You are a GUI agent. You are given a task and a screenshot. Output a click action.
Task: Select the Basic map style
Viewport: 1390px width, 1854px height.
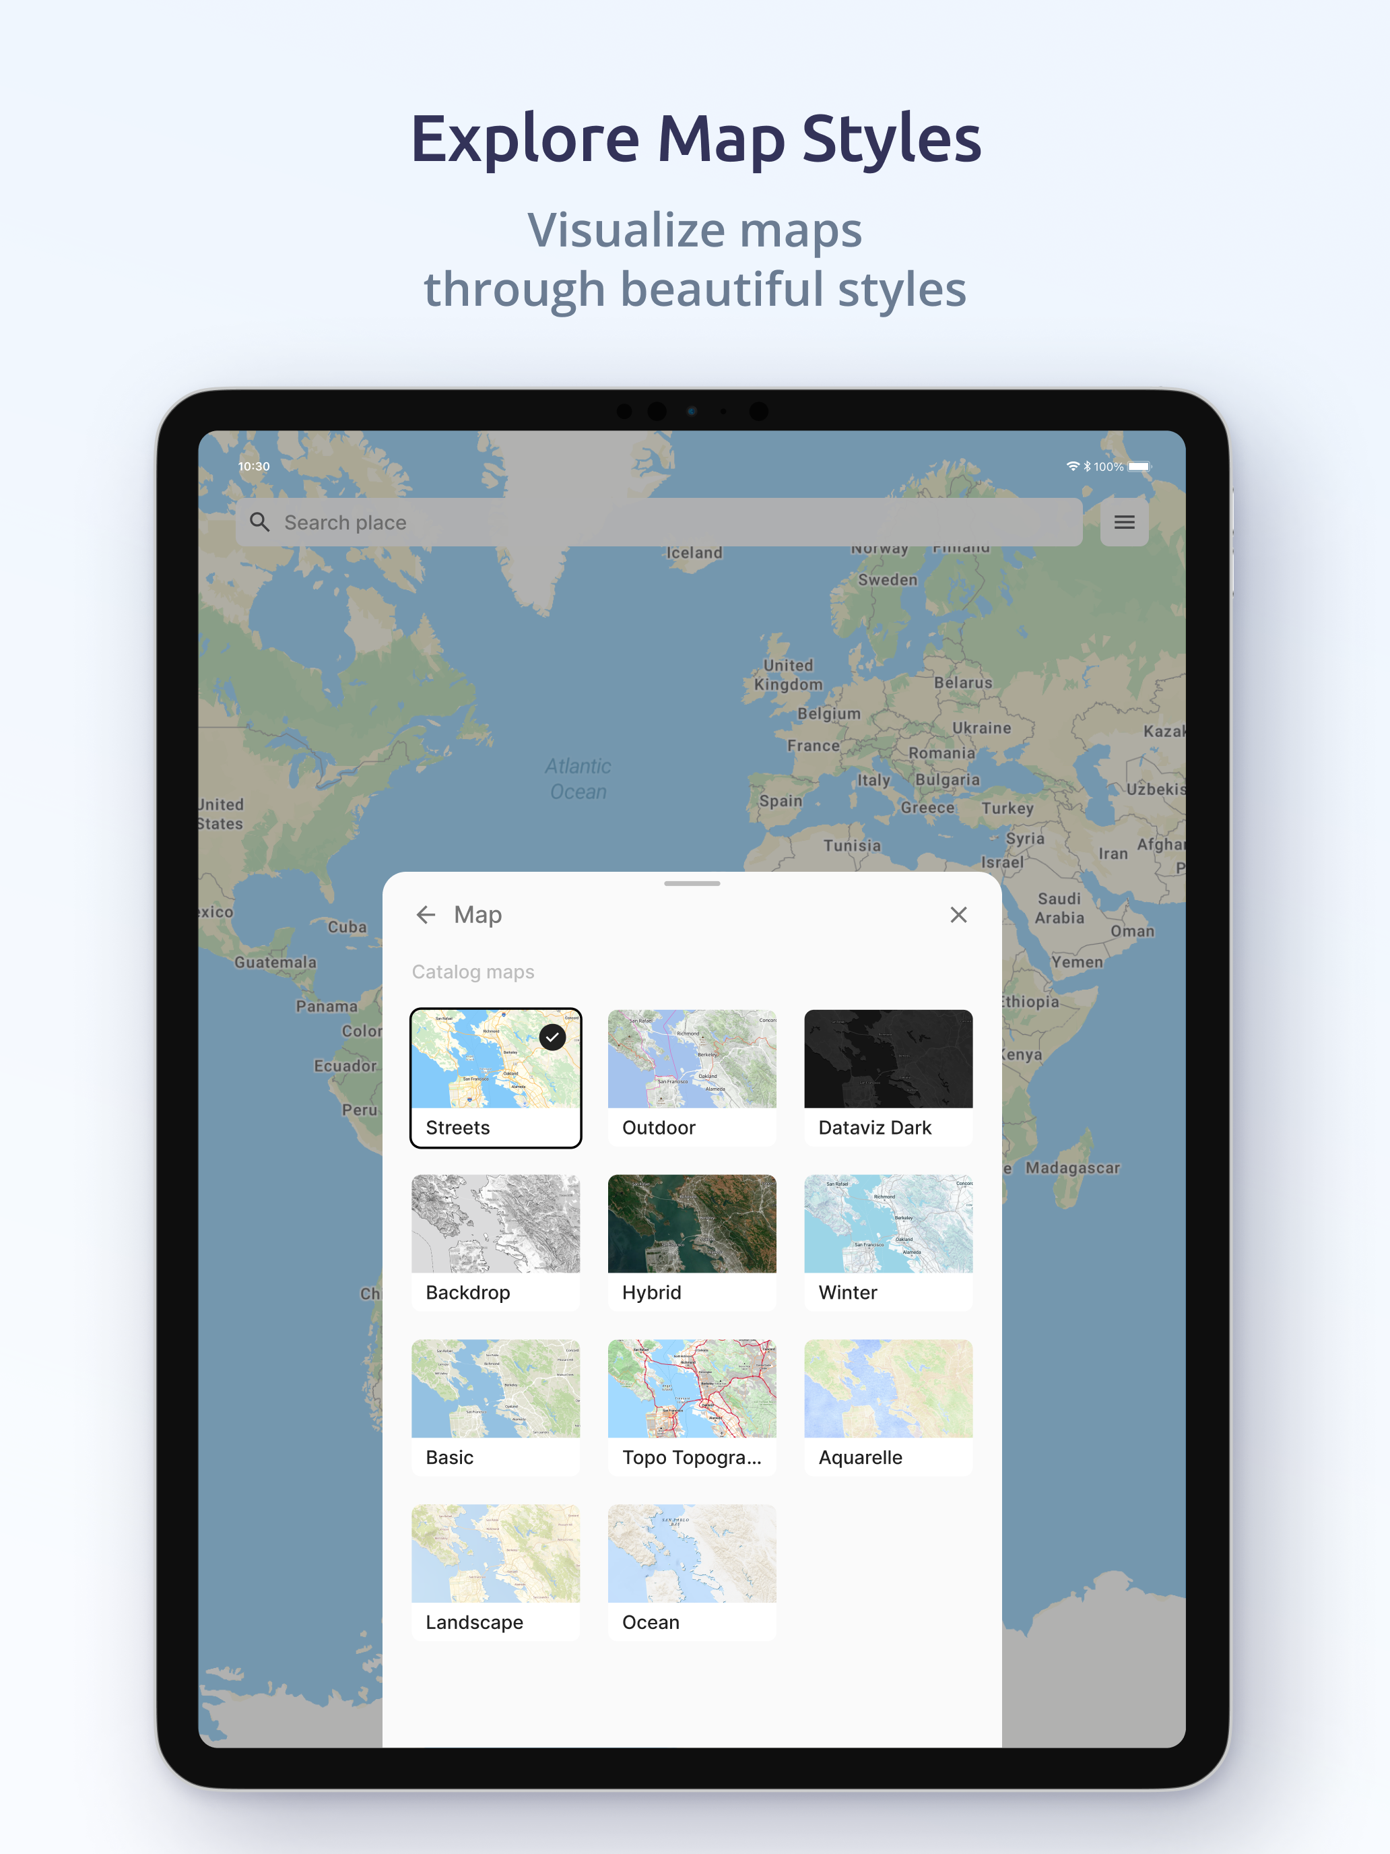tap(496, 1407)
